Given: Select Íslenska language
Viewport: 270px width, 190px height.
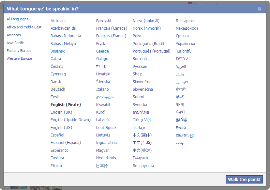Looking at the screenshot, I should point(103,82).
